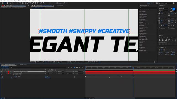Select the Rotation tool

(20, 3)
